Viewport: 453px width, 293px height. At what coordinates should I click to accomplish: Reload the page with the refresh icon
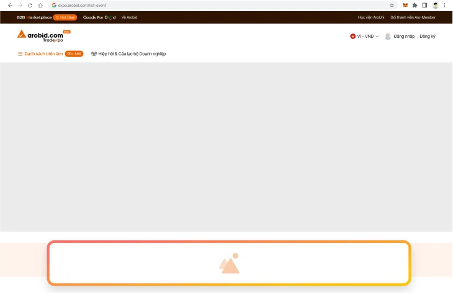[30, 5]
